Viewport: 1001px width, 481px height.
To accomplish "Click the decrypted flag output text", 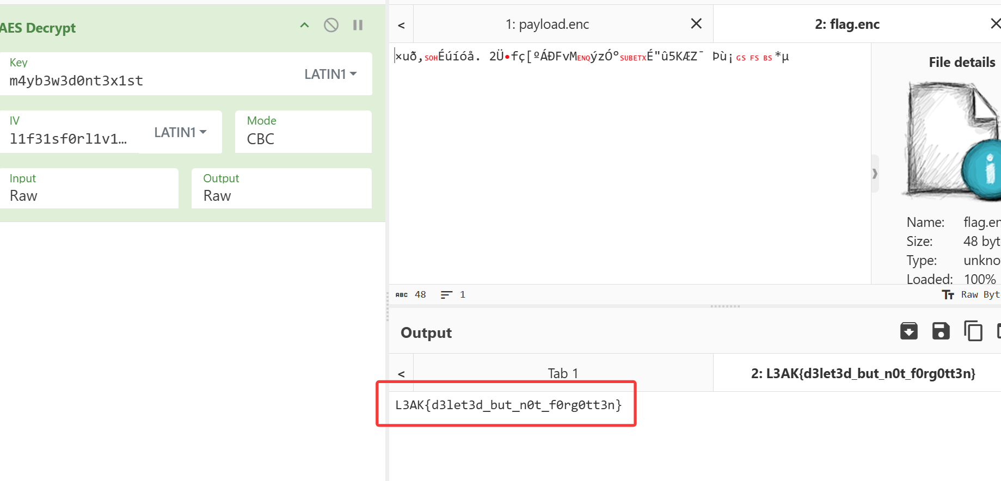I will tap(508, 405).
